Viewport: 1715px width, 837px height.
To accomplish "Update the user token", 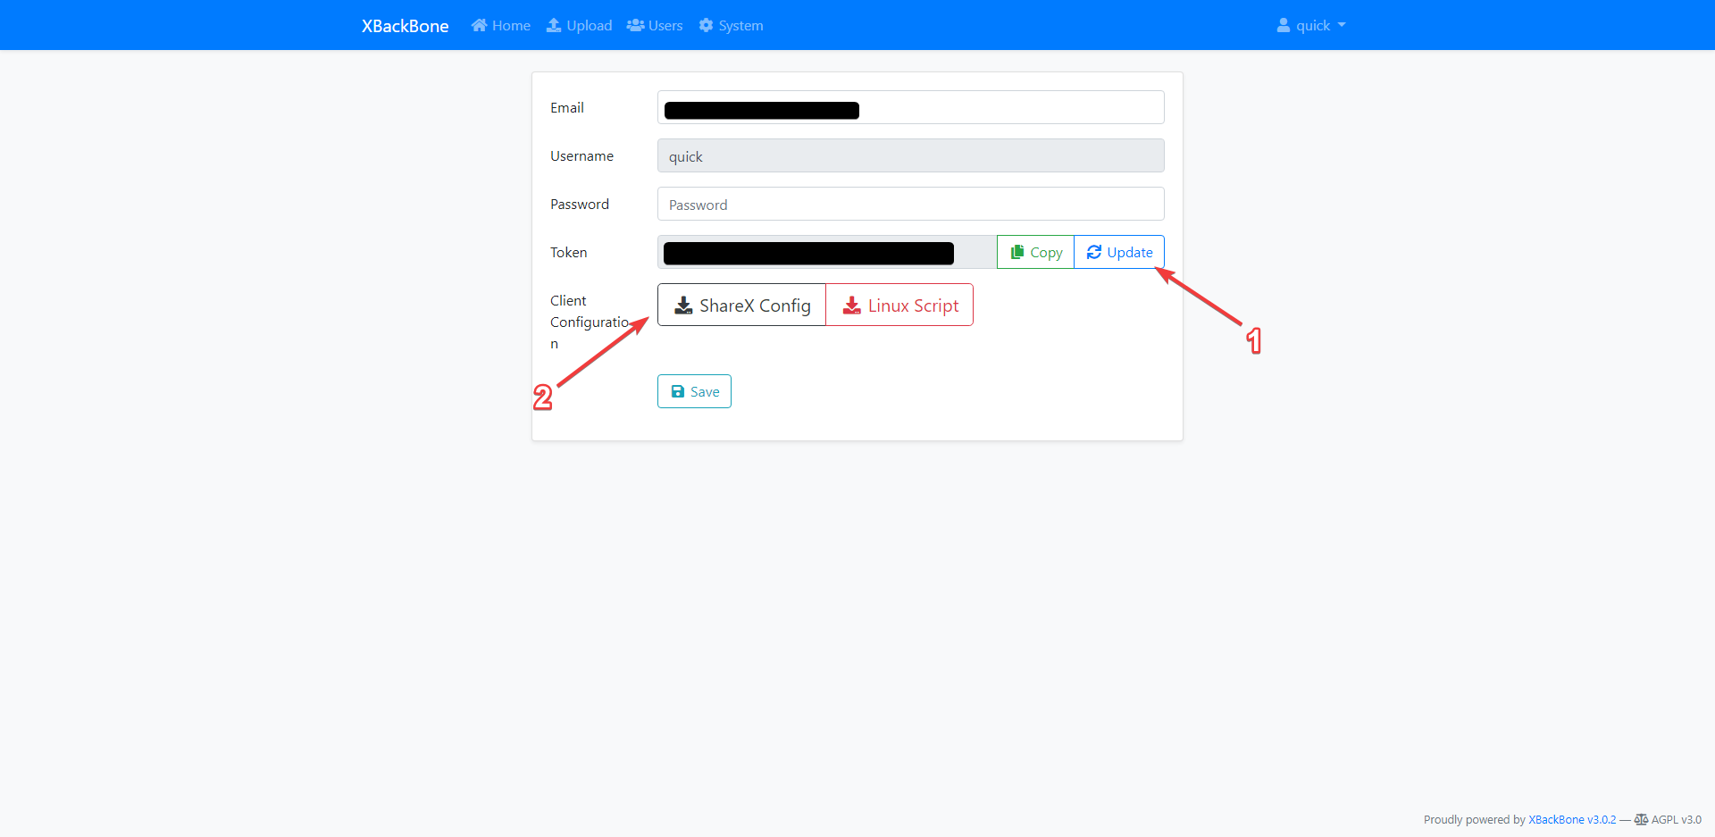I will click(1119, 252).
